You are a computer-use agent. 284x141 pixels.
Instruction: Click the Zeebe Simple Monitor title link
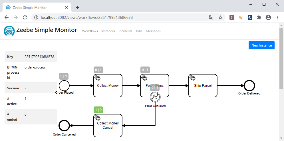(47, 30)
